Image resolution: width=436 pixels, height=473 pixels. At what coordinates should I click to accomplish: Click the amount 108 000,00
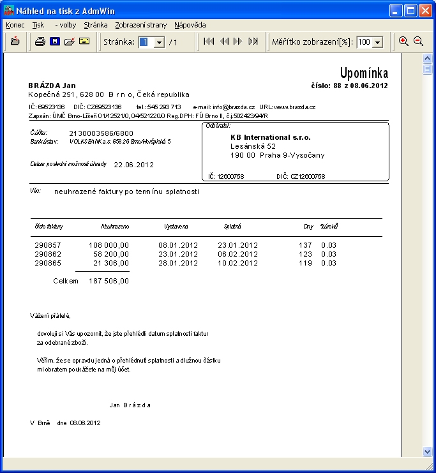pos(109,245)
